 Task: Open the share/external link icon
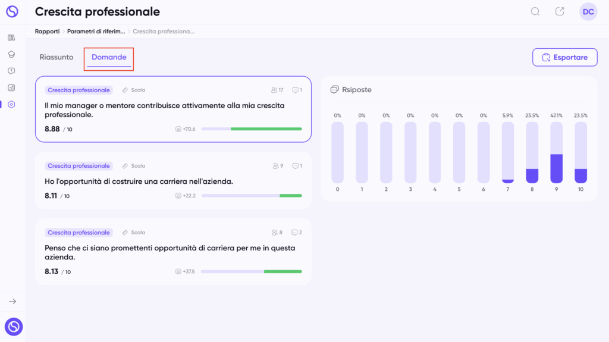click(x=560, y=12)
